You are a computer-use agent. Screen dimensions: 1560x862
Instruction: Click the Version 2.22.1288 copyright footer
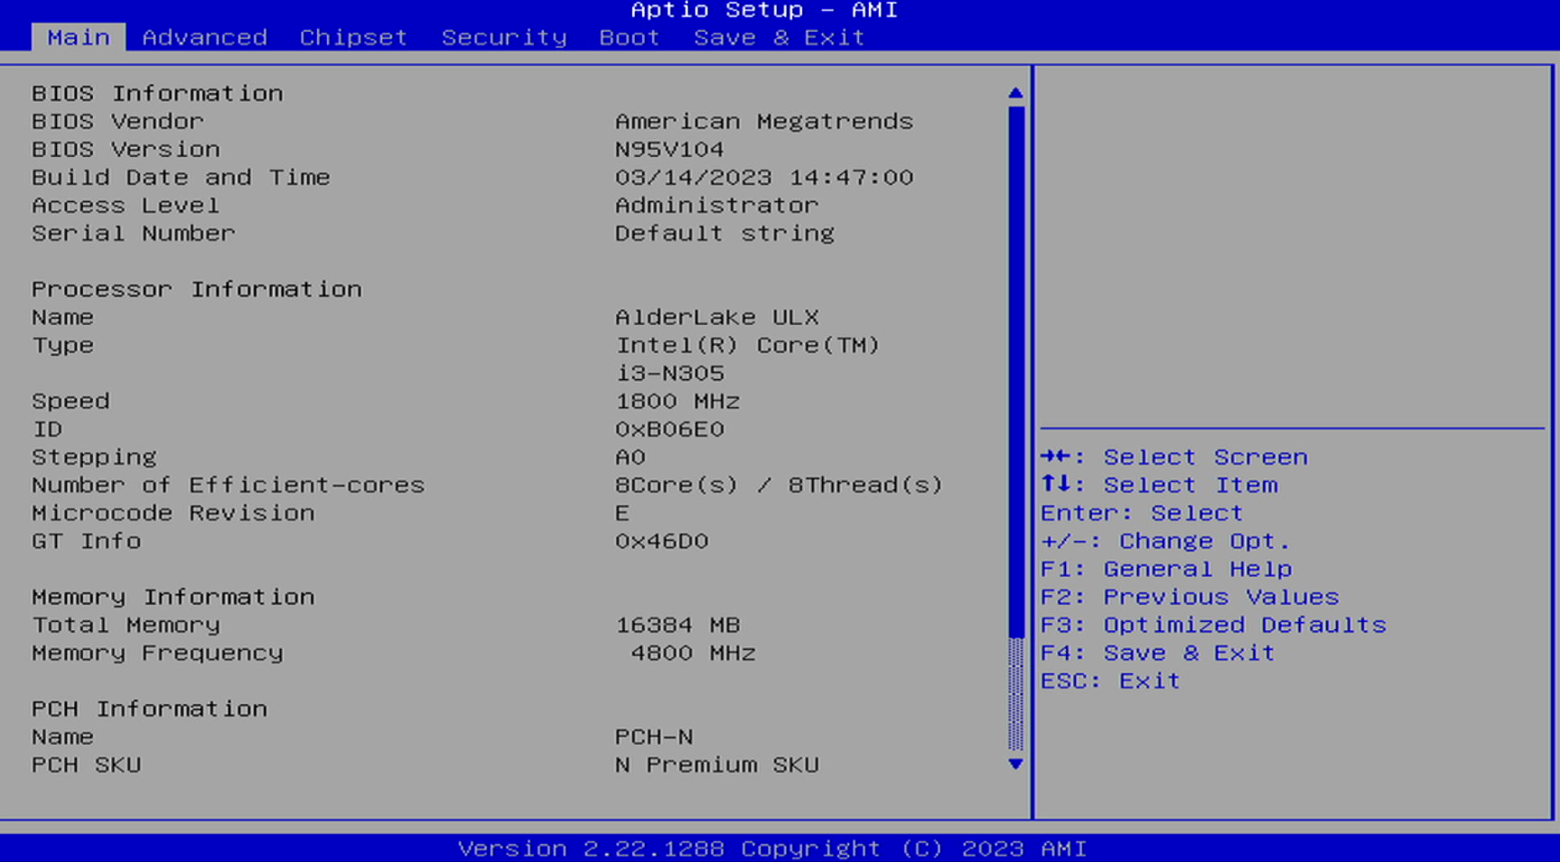pos(772,848)
